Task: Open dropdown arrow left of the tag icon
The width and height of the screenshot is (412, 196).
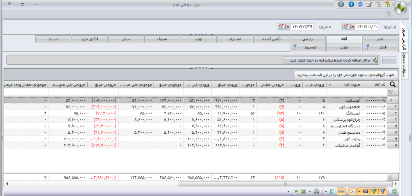Action: [x=289, y=192]
